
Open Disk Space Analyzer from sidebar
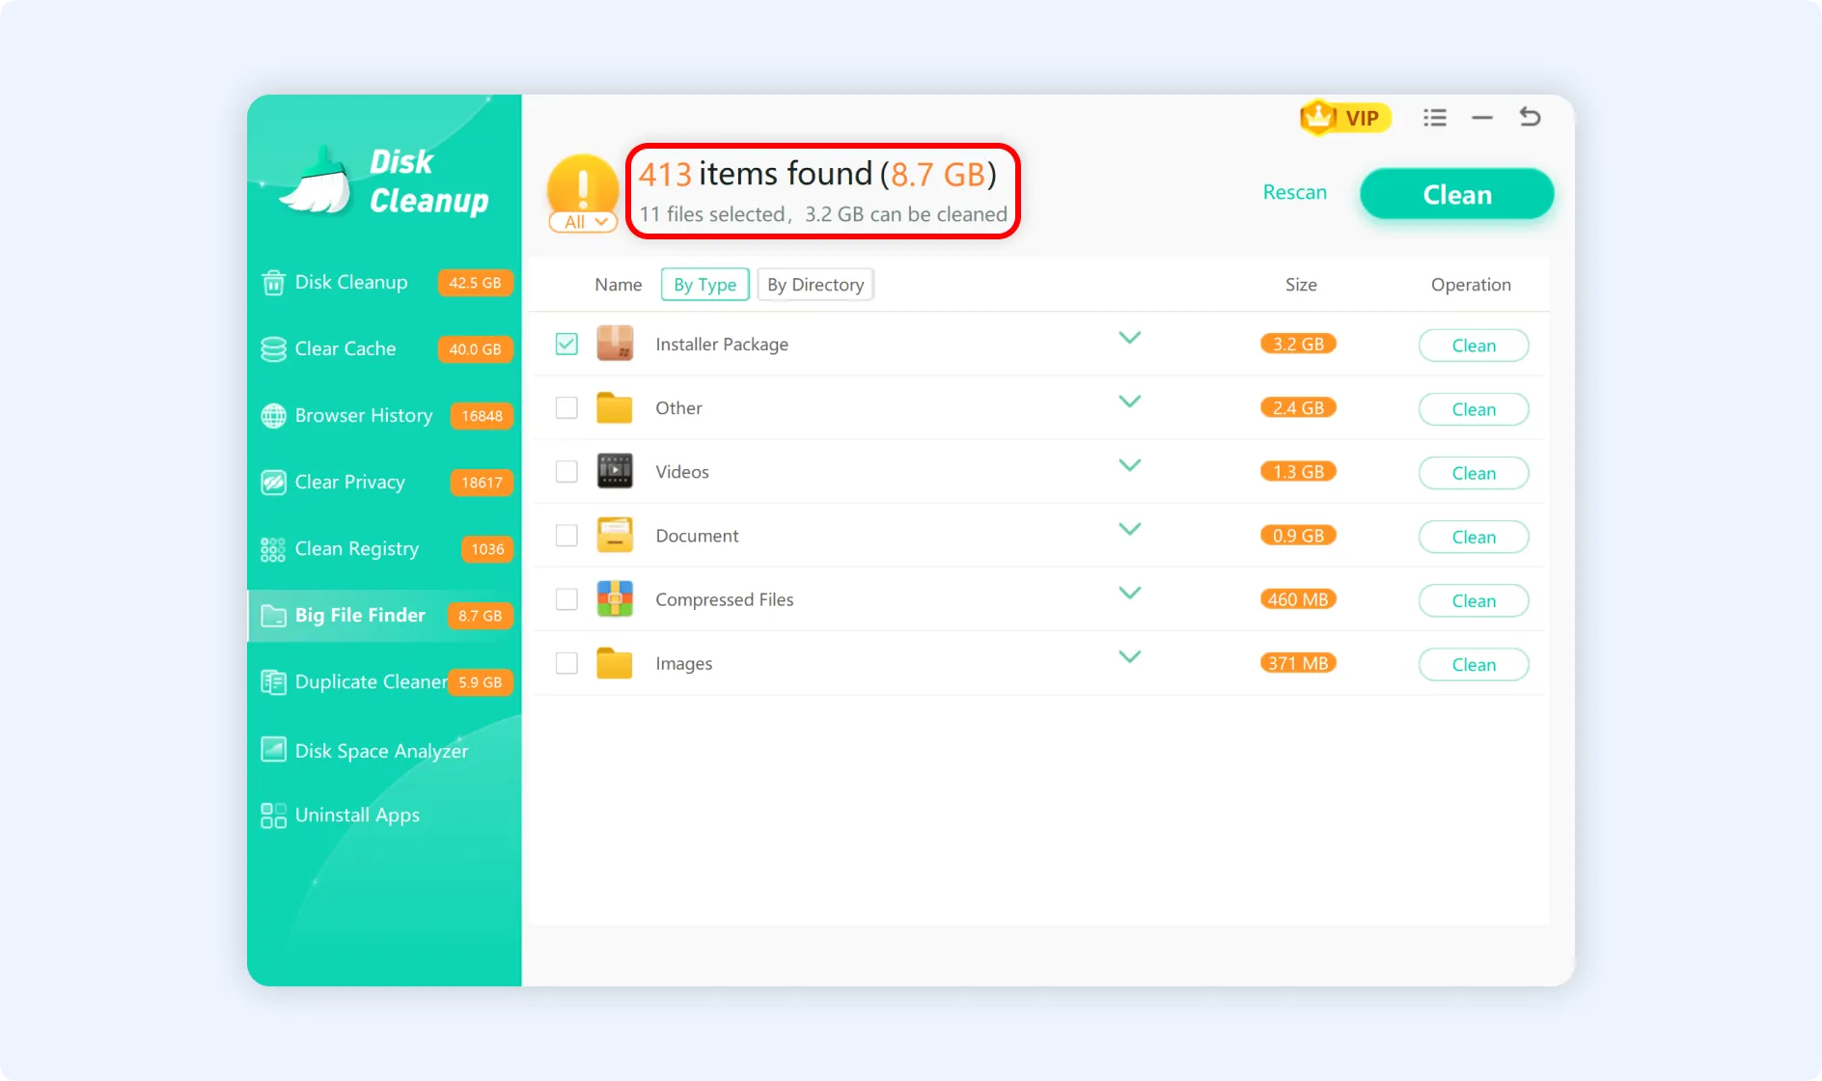coord(381,751)
